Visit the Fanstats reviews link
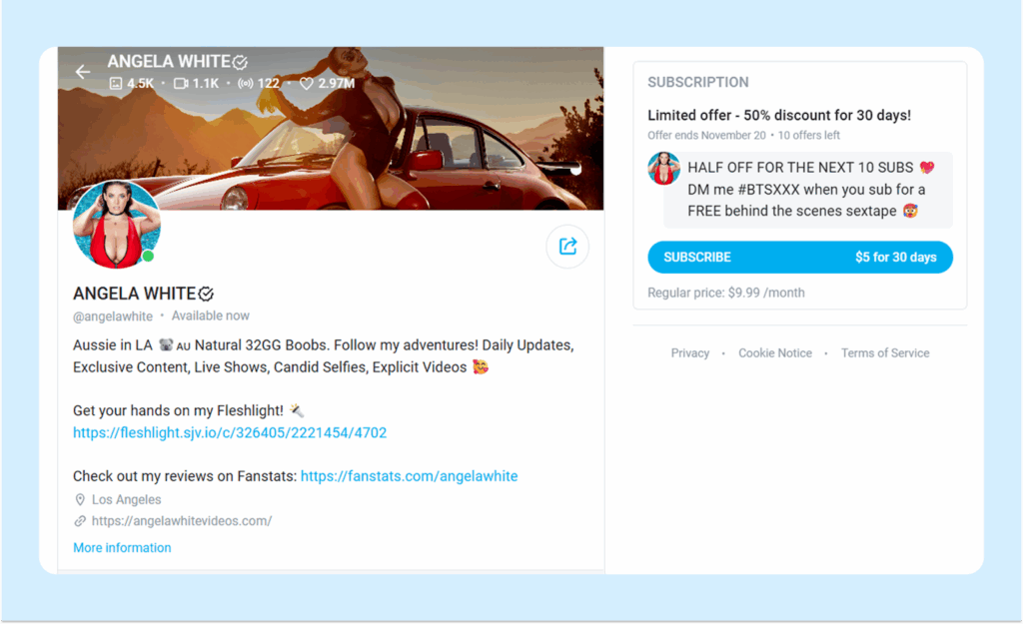Screen dimensions: 1023x624 [x=408, y=476]
